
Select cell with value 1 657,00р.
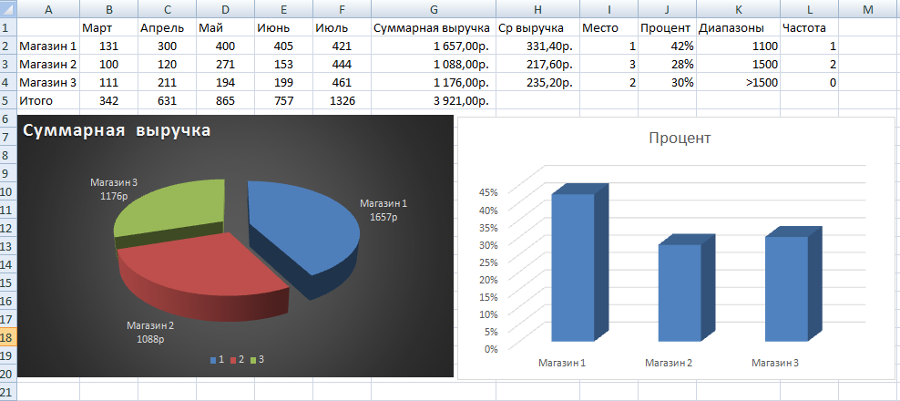coord(434,46)
